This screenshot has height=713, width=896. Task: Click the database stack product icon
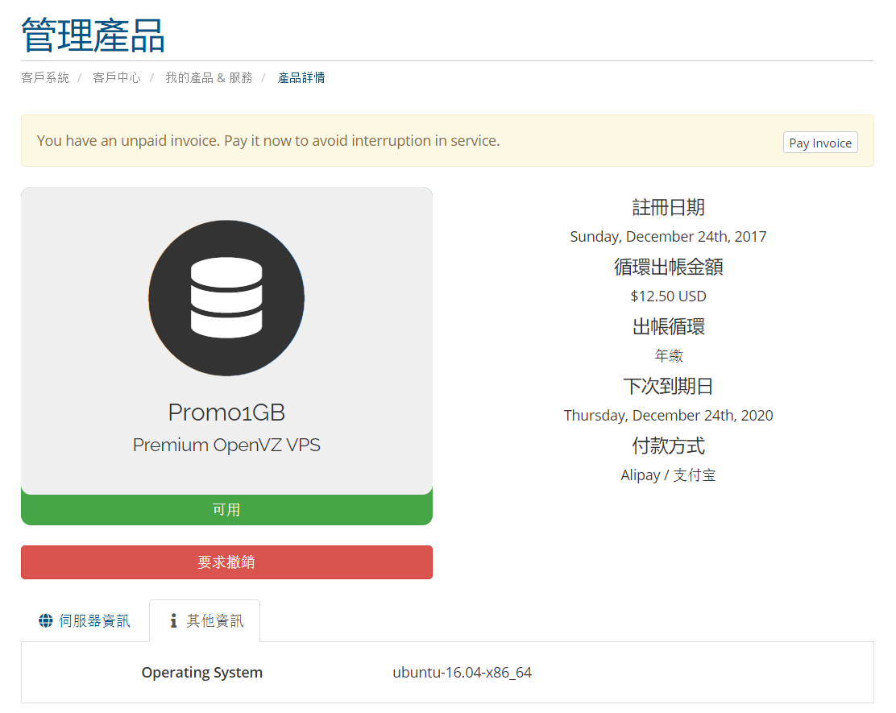click(x=226, y=297)
